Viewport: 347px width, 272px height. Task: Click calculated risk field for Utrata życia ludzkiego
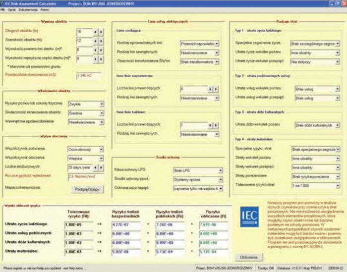[214, 225]
